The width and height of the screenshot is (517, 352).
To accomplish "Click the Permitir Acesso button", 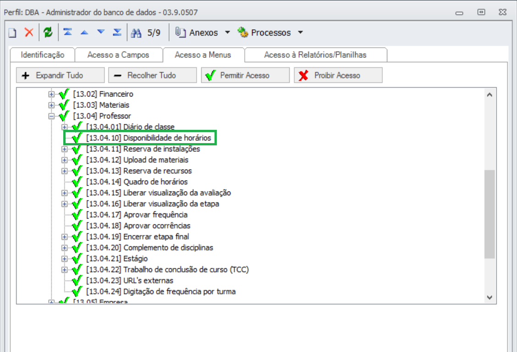I will click(x=245, y=75).
